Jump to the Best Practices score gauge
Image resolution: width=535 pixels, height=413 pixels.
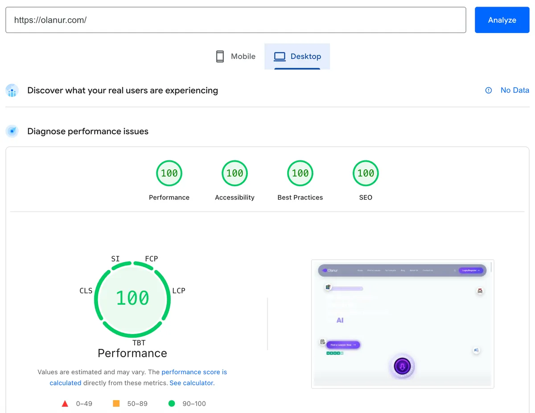pos(300,173)
